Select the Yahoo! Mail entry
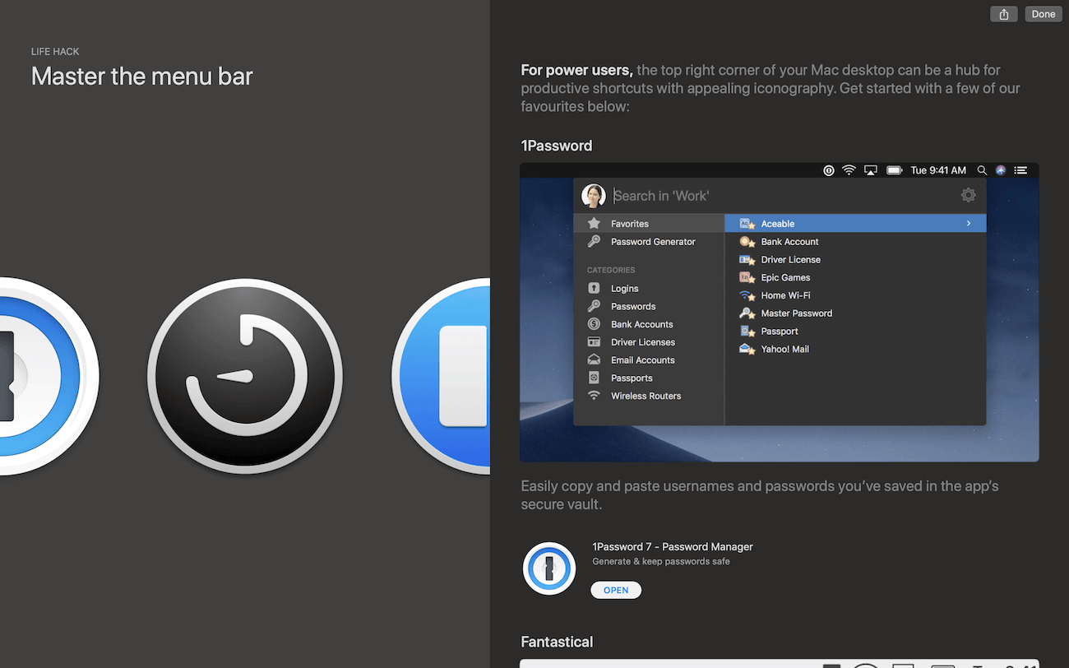 784,349
